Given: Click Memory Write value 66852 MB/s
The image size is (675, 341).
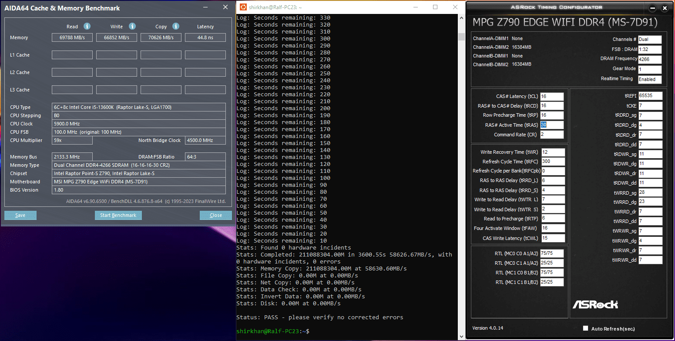Looking at the screenshot, I should (x=117, y=38).
